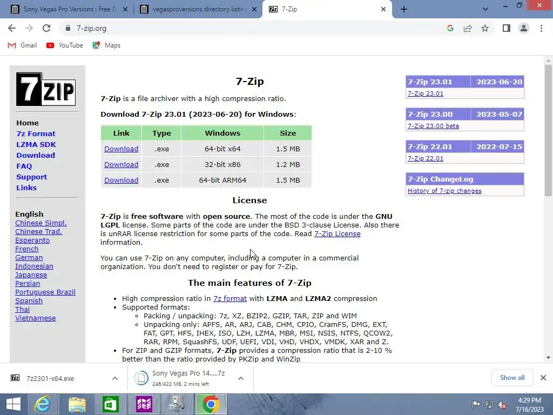The height and width of the screenshot is (415, 553).
Task: Click the browser forward arrow
Action: pyautogui.click(x=29, y=28)
